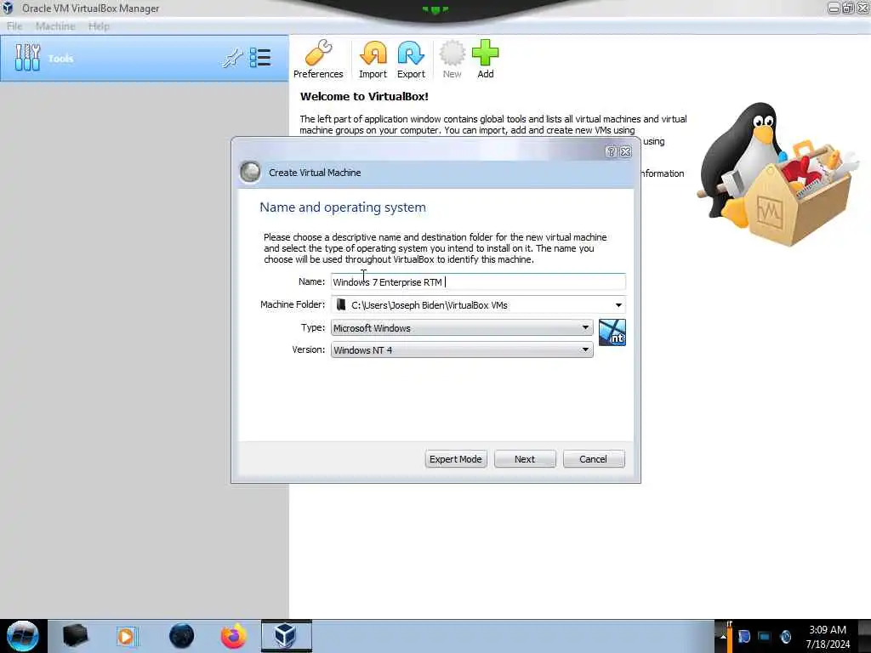This screenshot has width=871, height=653.
Task: Open the Machine menu
Action: pyautogui.click(x=55, y=26)
